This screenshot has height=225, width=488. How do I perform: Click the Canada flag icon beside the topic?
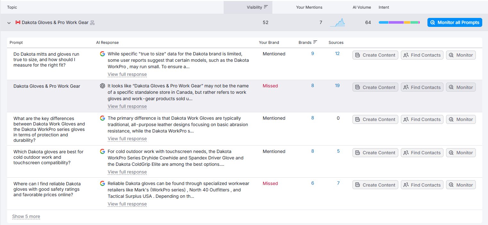point(18,22)
